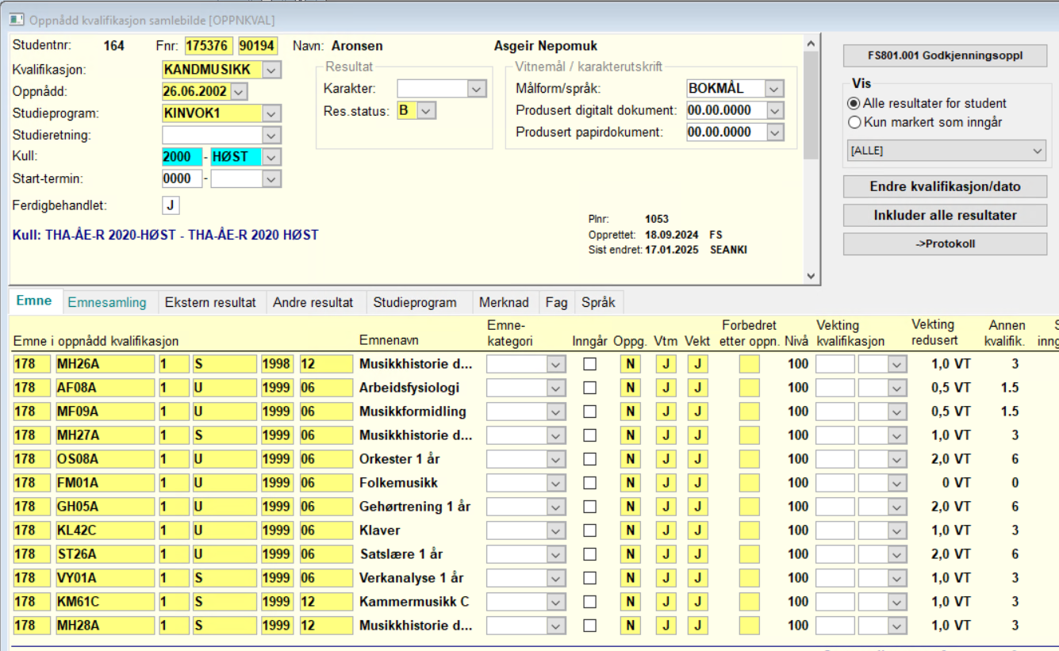
Task: Enable Inngår for the Folkemusikk row
Action: 589,483
